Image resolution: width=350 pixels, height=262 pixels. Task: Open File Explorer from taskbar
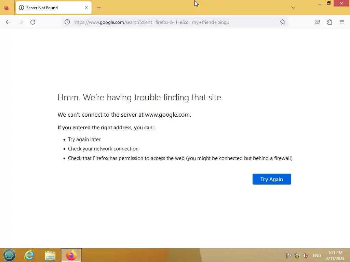pyautogui.click(x=50, y=255)
